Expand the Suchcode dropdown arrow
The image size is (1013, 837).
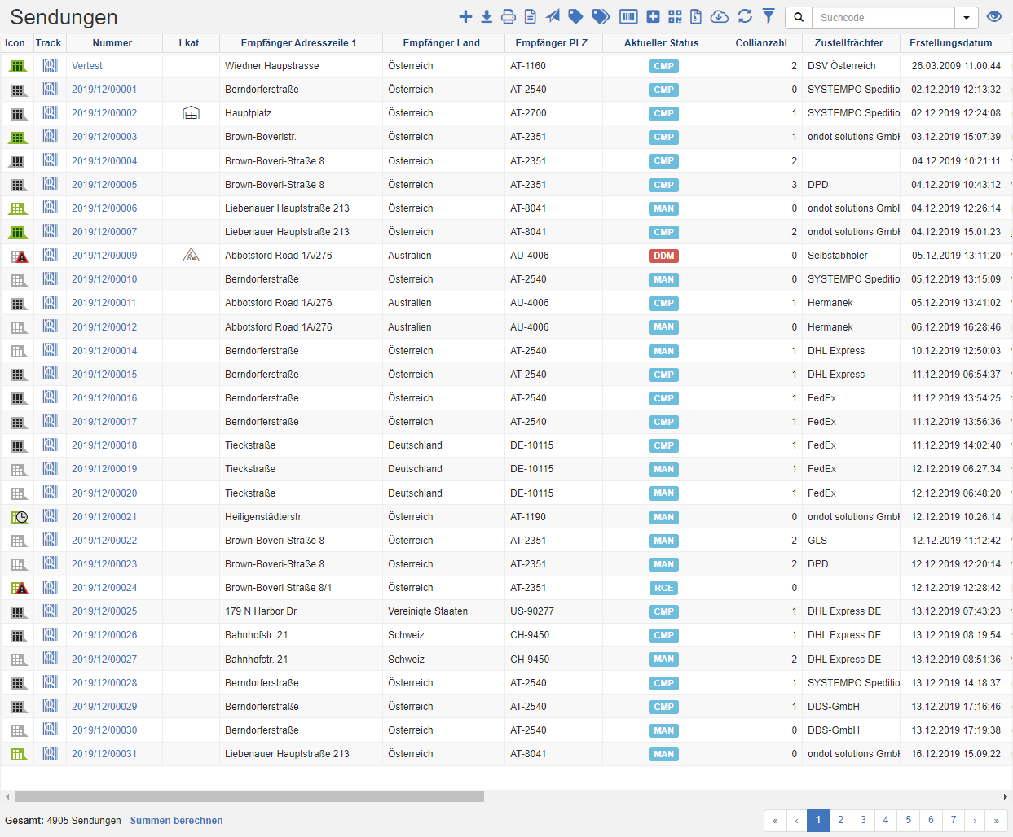967,18
